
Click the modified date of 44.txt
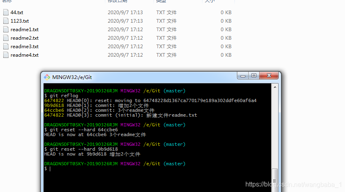coord(125,12)
